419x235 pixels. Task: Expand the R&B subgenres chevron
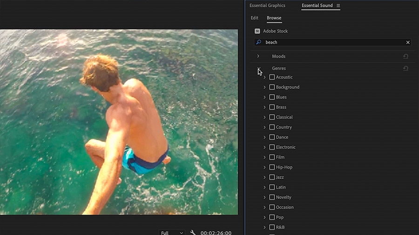click(264, 227)
